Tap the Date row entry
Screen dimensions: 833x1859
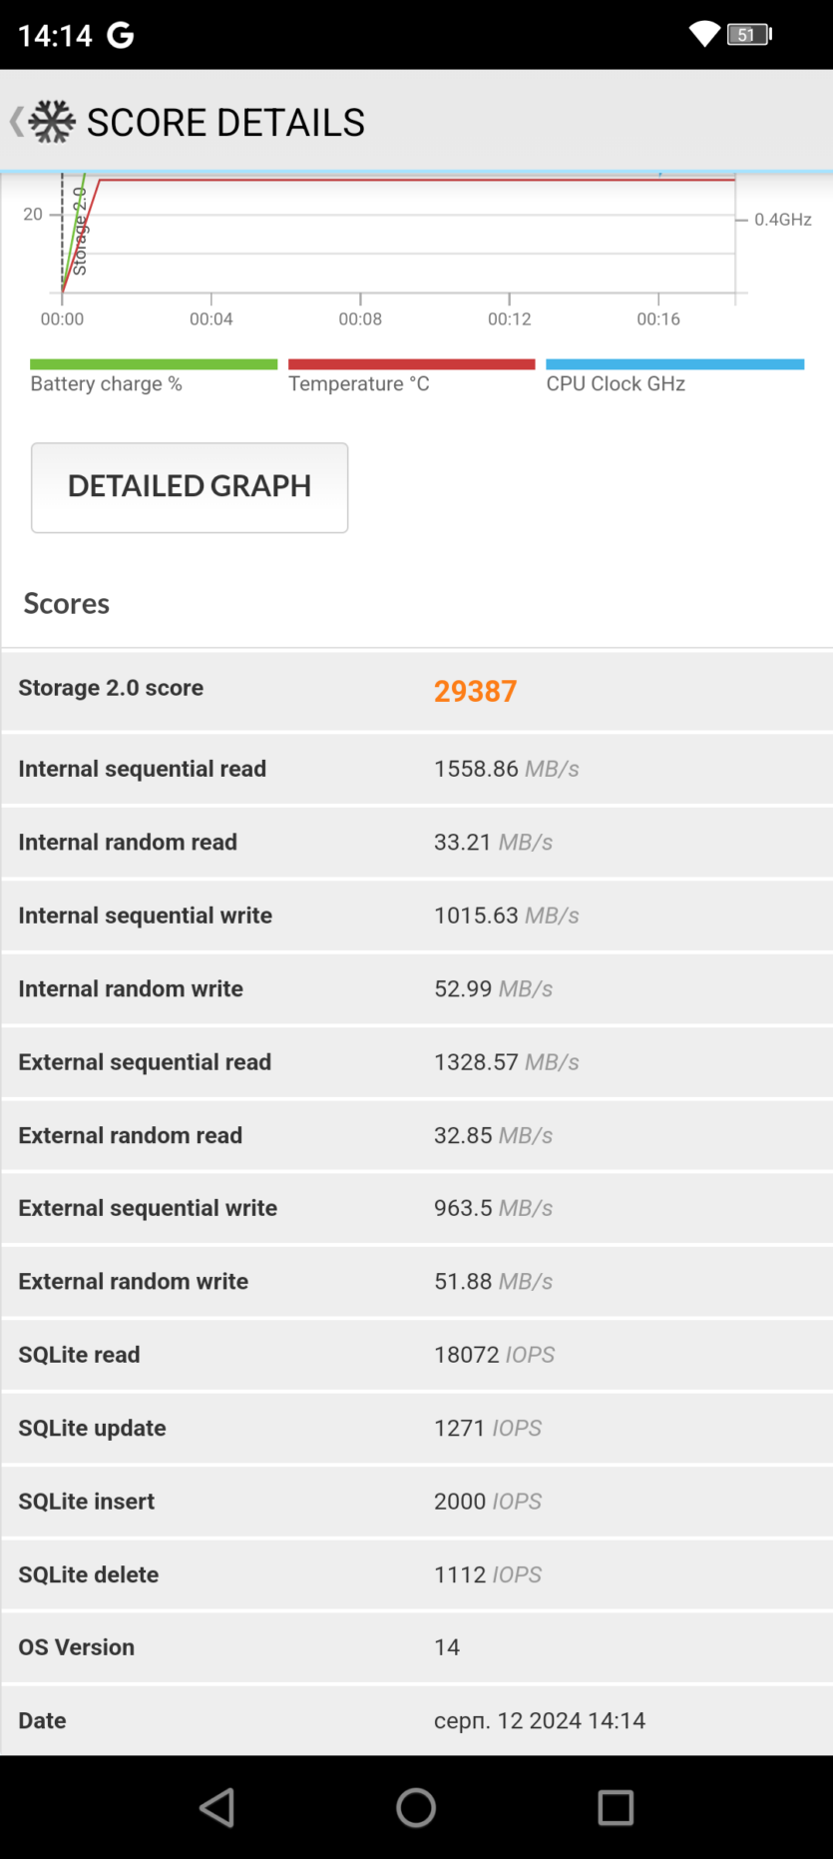pyautogui.click(x=417, y=1720)
